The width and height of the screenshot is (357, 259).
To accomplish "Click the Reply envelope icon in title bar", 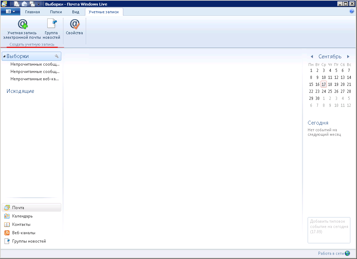I will [24, 4].
